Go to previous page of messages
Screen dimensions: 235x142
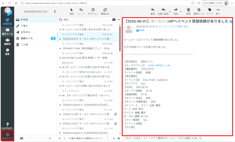(65, 138)
